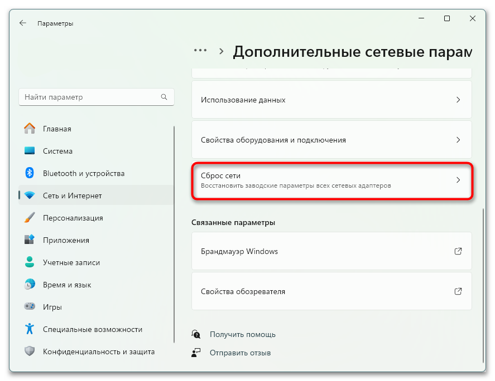Click the Wi-Fi icon for Сеть и Интернет
Image resolution: width=495 pixels, height=381 pixels.
pyautogui.click(x=30, y=196)
